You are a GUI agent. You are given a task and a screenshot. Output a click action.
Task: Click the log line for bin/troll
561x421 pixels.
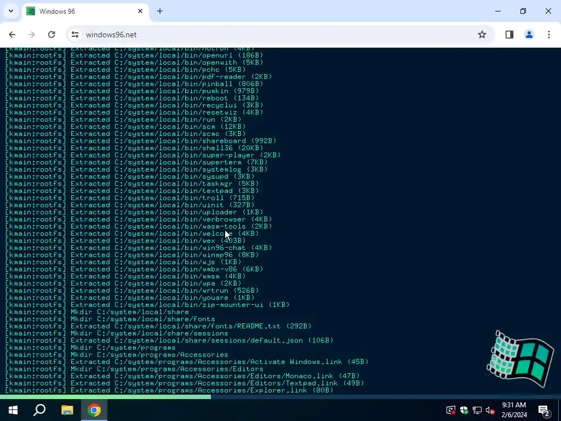point(130,198)
